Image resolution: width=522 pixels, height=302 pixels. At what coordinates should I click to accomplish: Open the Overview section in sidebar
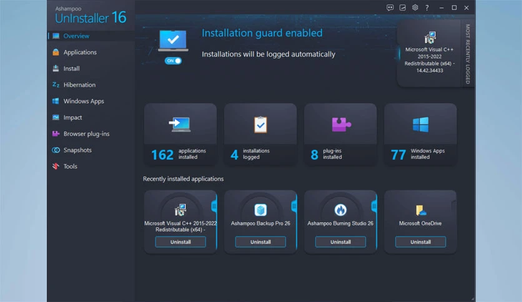(x=91, y=36)
